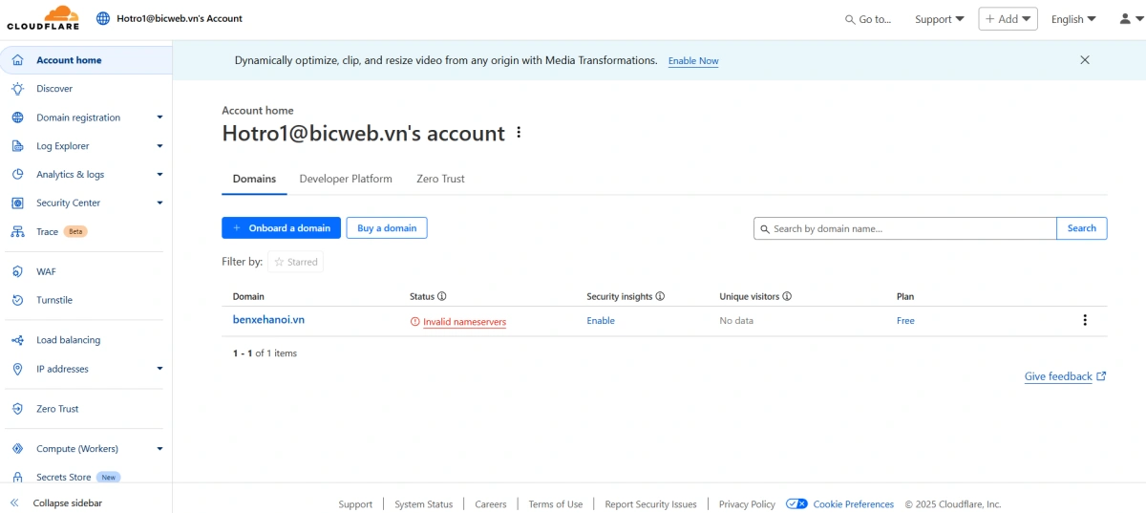Image resolution: width=1146 pixels, height=513 pixels.
Task: Click the Go to... search box
Action: tap(868, 19)
